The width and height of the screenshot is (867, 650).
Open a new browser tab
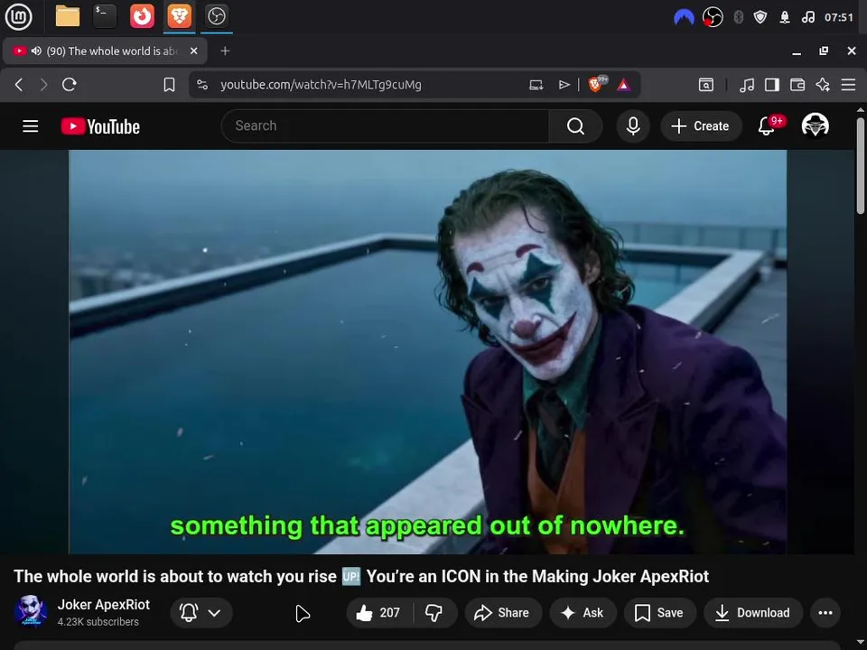point(225,51)
